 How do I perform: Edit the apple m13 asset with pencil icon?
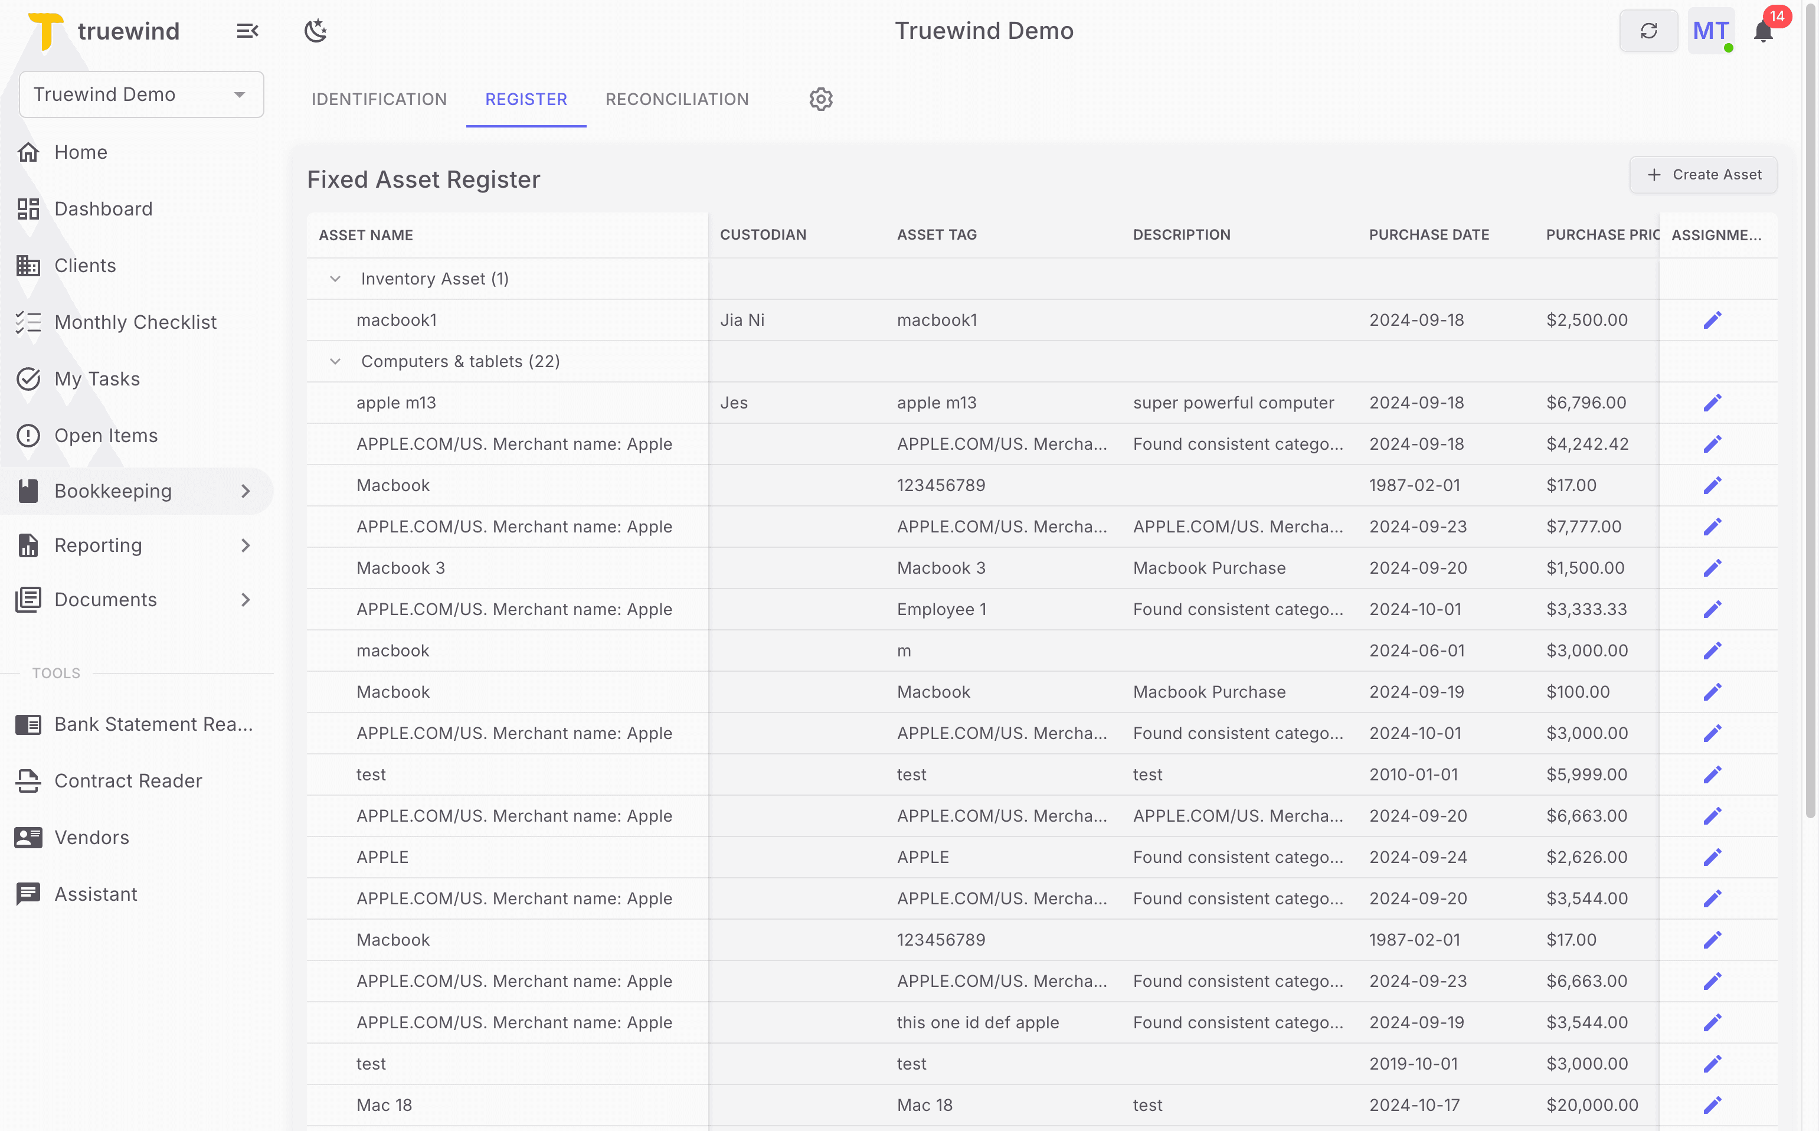pos(1713,403)
